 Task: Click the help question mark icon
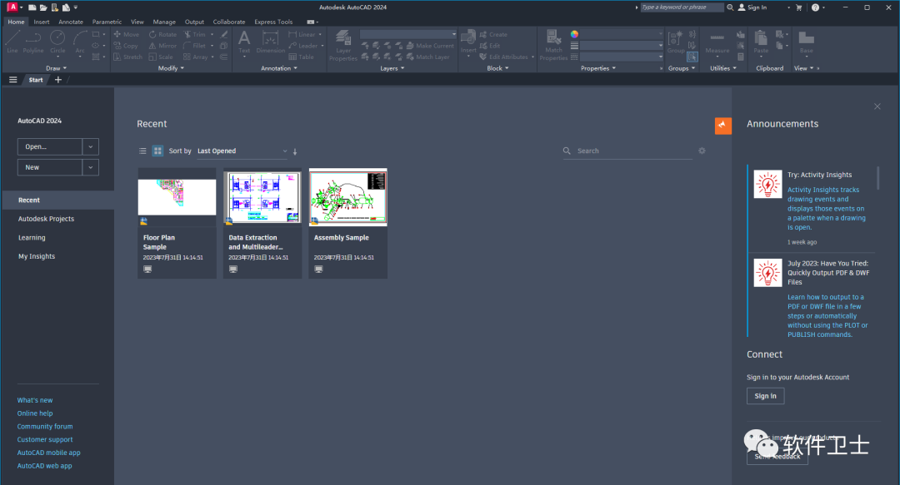coord(815,7)
